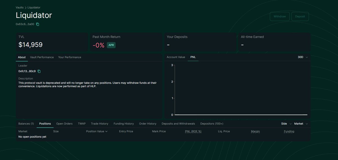This screenshot has height=160, width=338.
Task: Open the 30D time range dropdown
Action: pos(303,57)
